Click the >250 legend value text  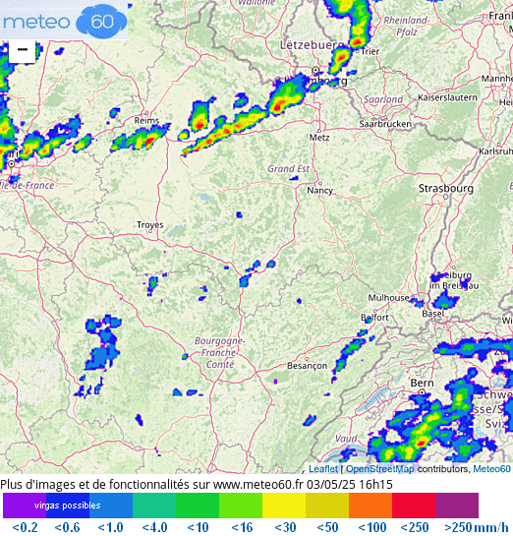click(459, 527)
